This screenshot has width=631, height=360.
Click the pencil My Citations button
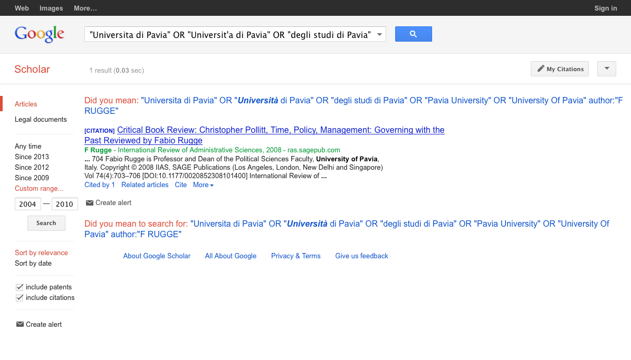tap(559, 69)
